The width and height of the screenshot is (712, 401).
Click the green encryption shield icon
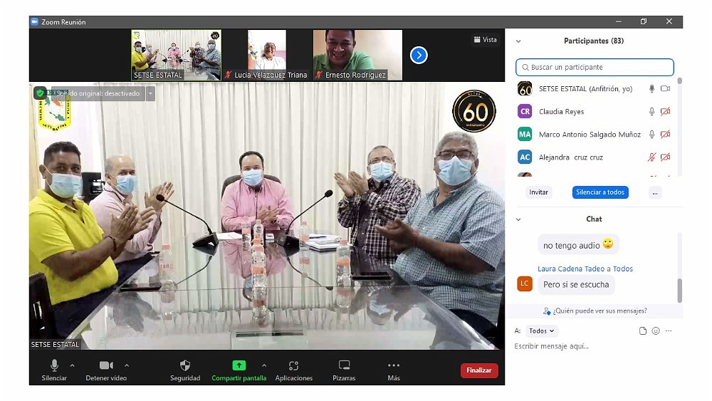tap(41, 93)
